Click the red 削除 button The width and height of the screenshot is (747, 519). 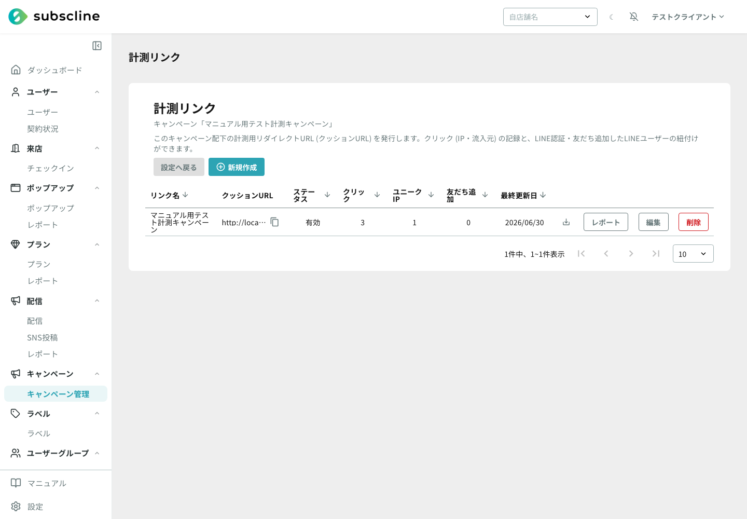point(694,222)
